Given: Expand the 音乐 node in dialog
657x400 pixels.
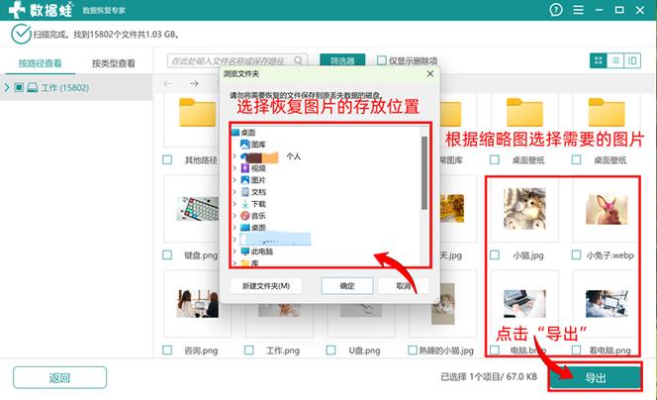Looking at the screenshot, I should point(235,216).
